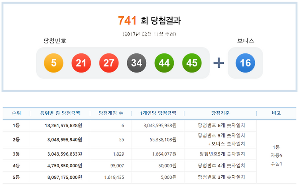Click the '3등' rank cell
The image size is (299, 186).
16,154
